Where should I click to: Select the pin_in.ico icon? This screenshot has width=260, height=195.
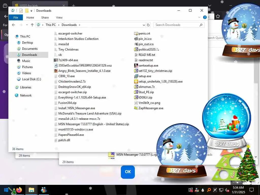tap(136, 39)
